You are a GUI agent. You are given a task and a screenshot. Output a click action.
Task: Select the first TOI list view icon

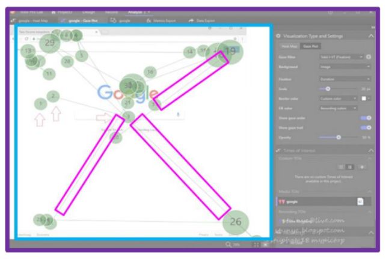tap(341, 167)
